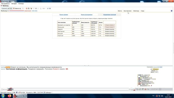
Task: Click player name Bully in the list
Action: point(143,84)
